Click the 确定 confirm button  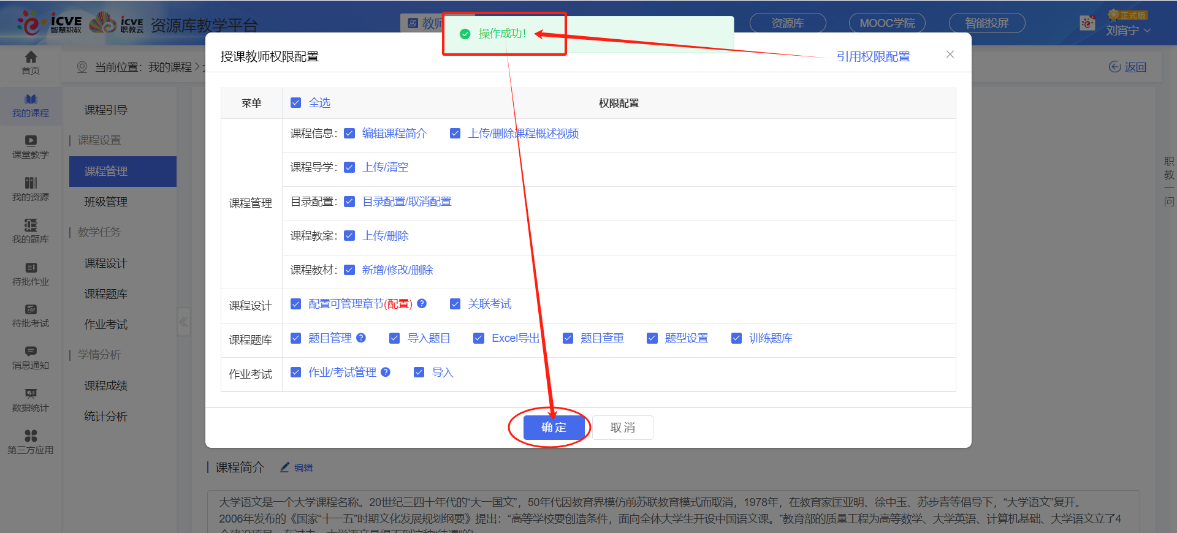[554, 428]
